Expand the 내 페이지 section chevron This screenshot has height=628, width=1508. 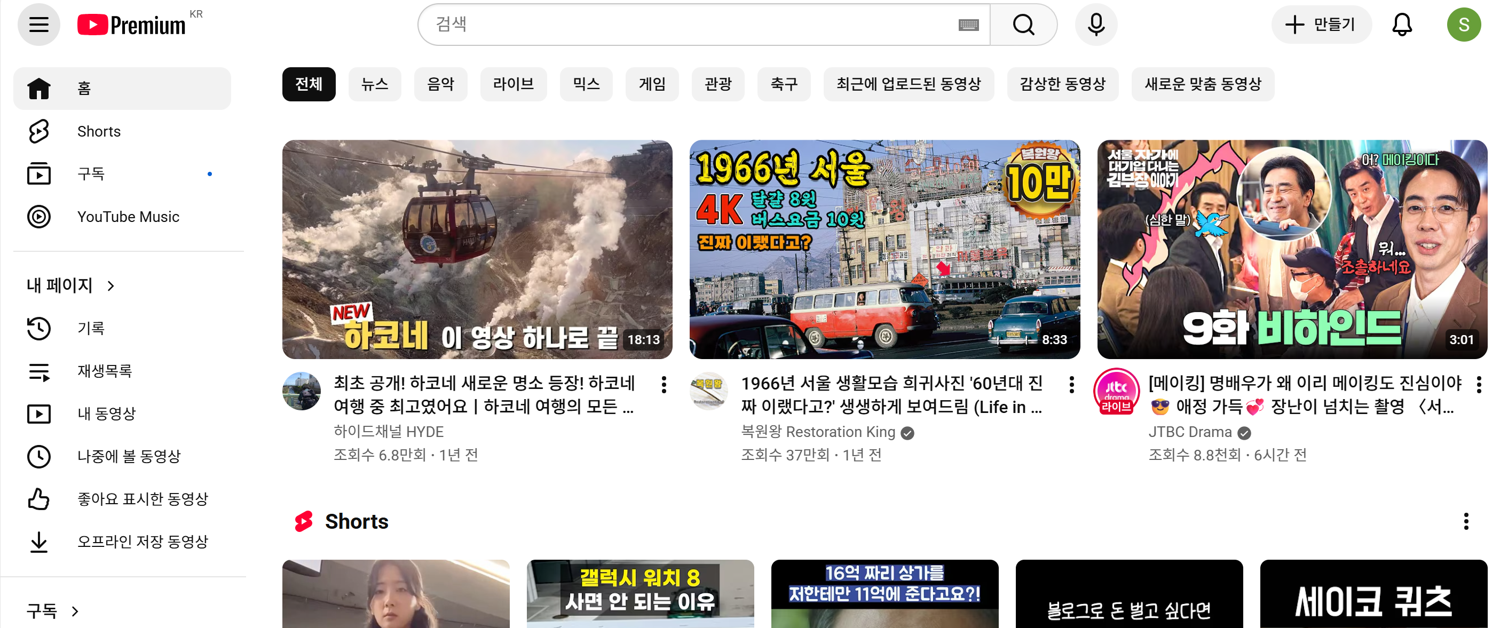(110, 285)
